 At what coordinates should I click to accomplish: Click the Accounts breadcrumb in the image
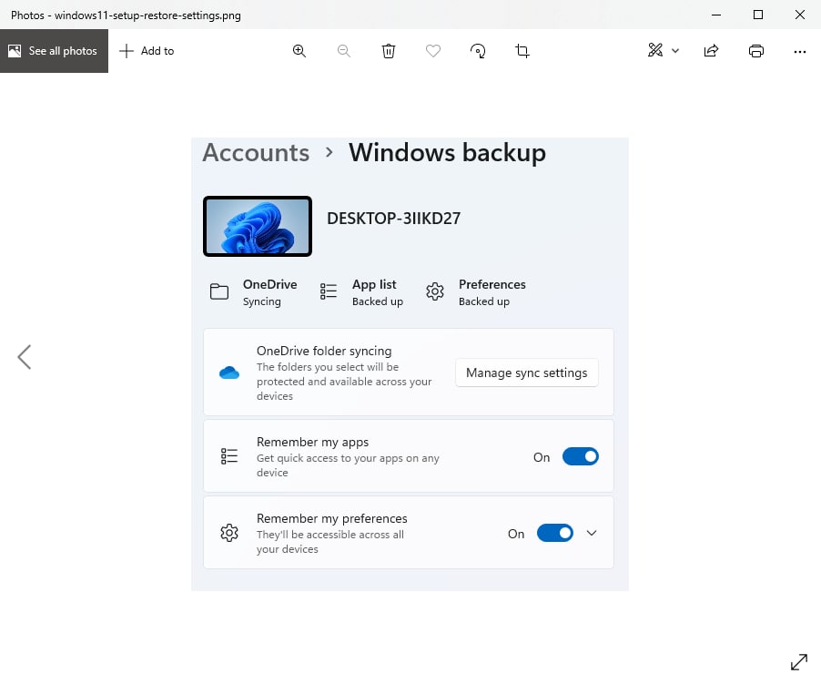click(x=256, y=152)
